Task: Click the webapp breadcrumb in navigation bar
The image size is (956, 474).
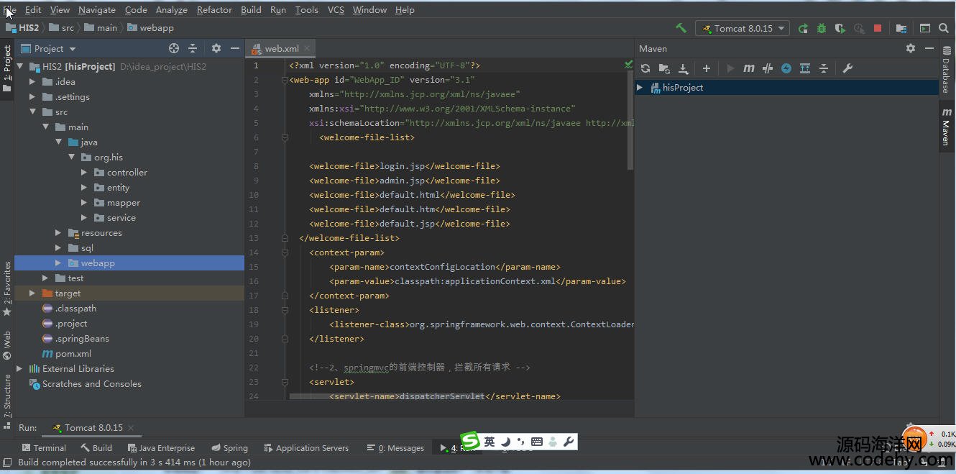Action: coord(151,28)
